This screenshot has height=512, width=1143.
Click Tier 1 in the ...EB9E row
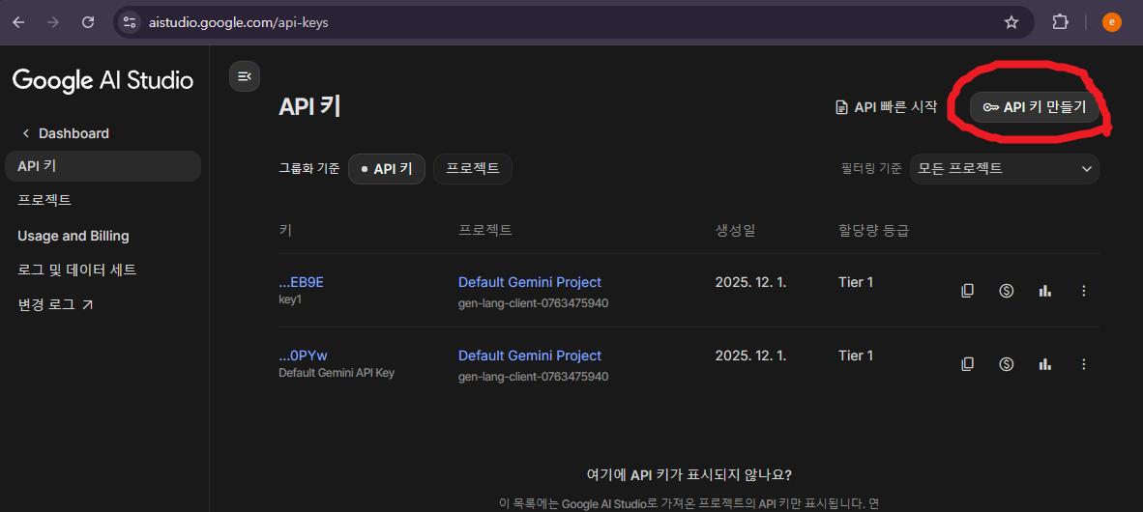click(856, 283)
